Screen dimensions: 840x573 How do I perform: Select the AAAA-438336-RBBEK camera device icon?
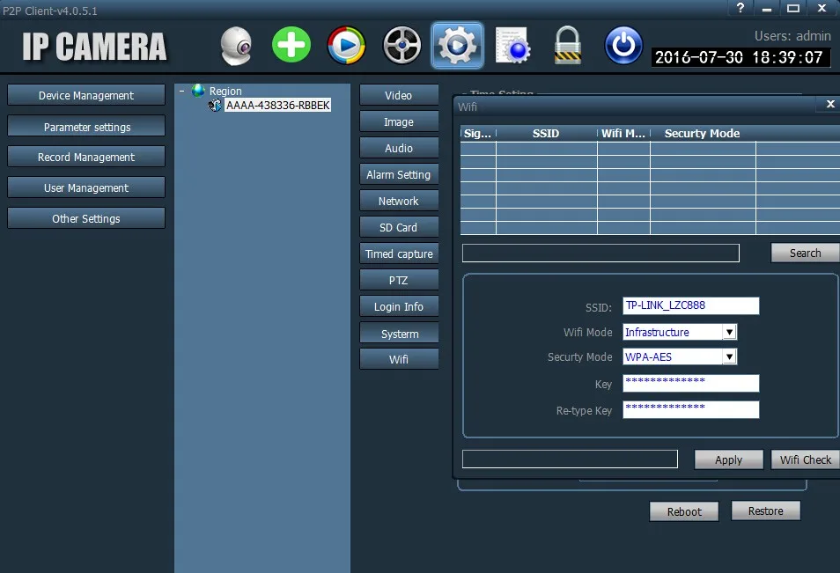tap(213, 105)
